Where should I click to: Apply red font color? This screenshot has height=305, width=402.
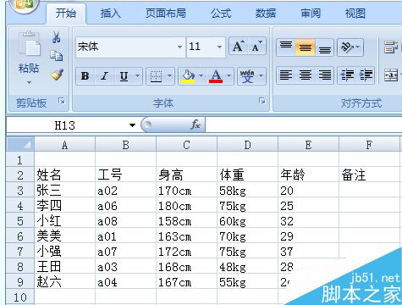coord(216,76)
